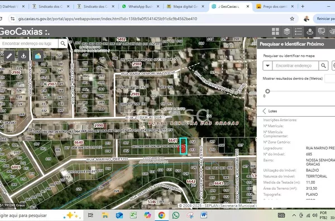335x221 pixels.
Task: Open the query chart widget icon
Action: (322, 32)
